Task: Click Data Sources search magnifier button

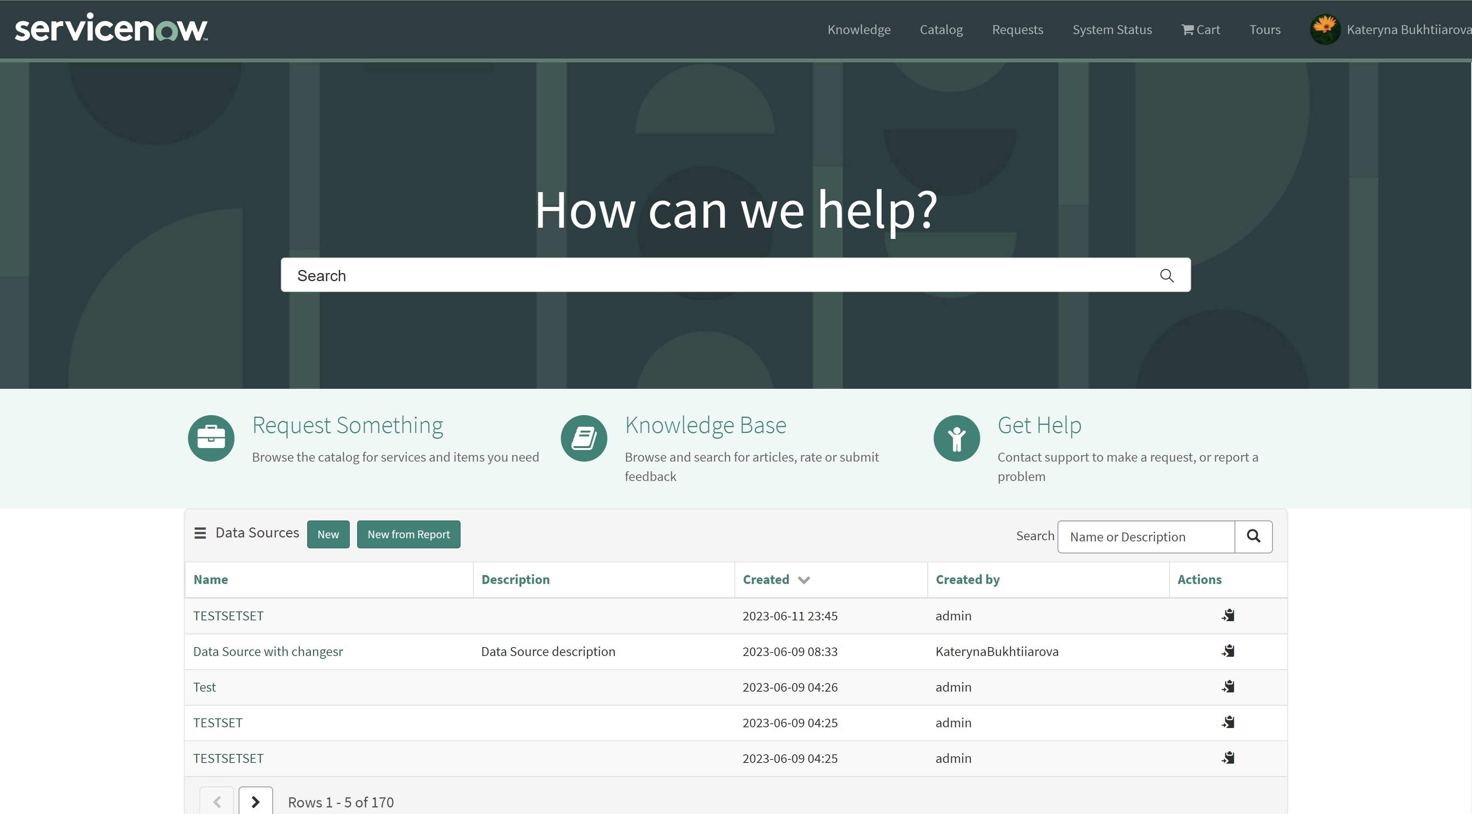Action: tap(1253, 536)
